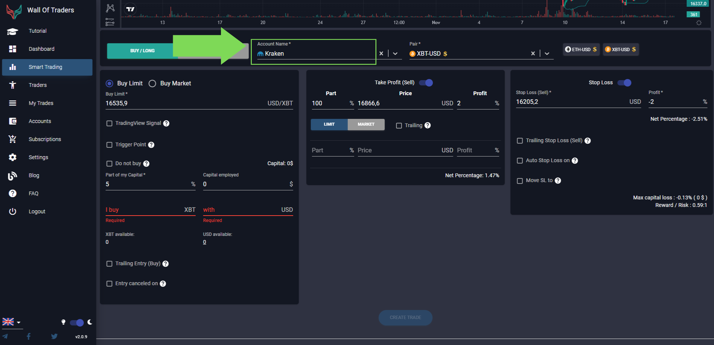Select the Buy Market radio button
714x345 pixels.
pos(152,83)
